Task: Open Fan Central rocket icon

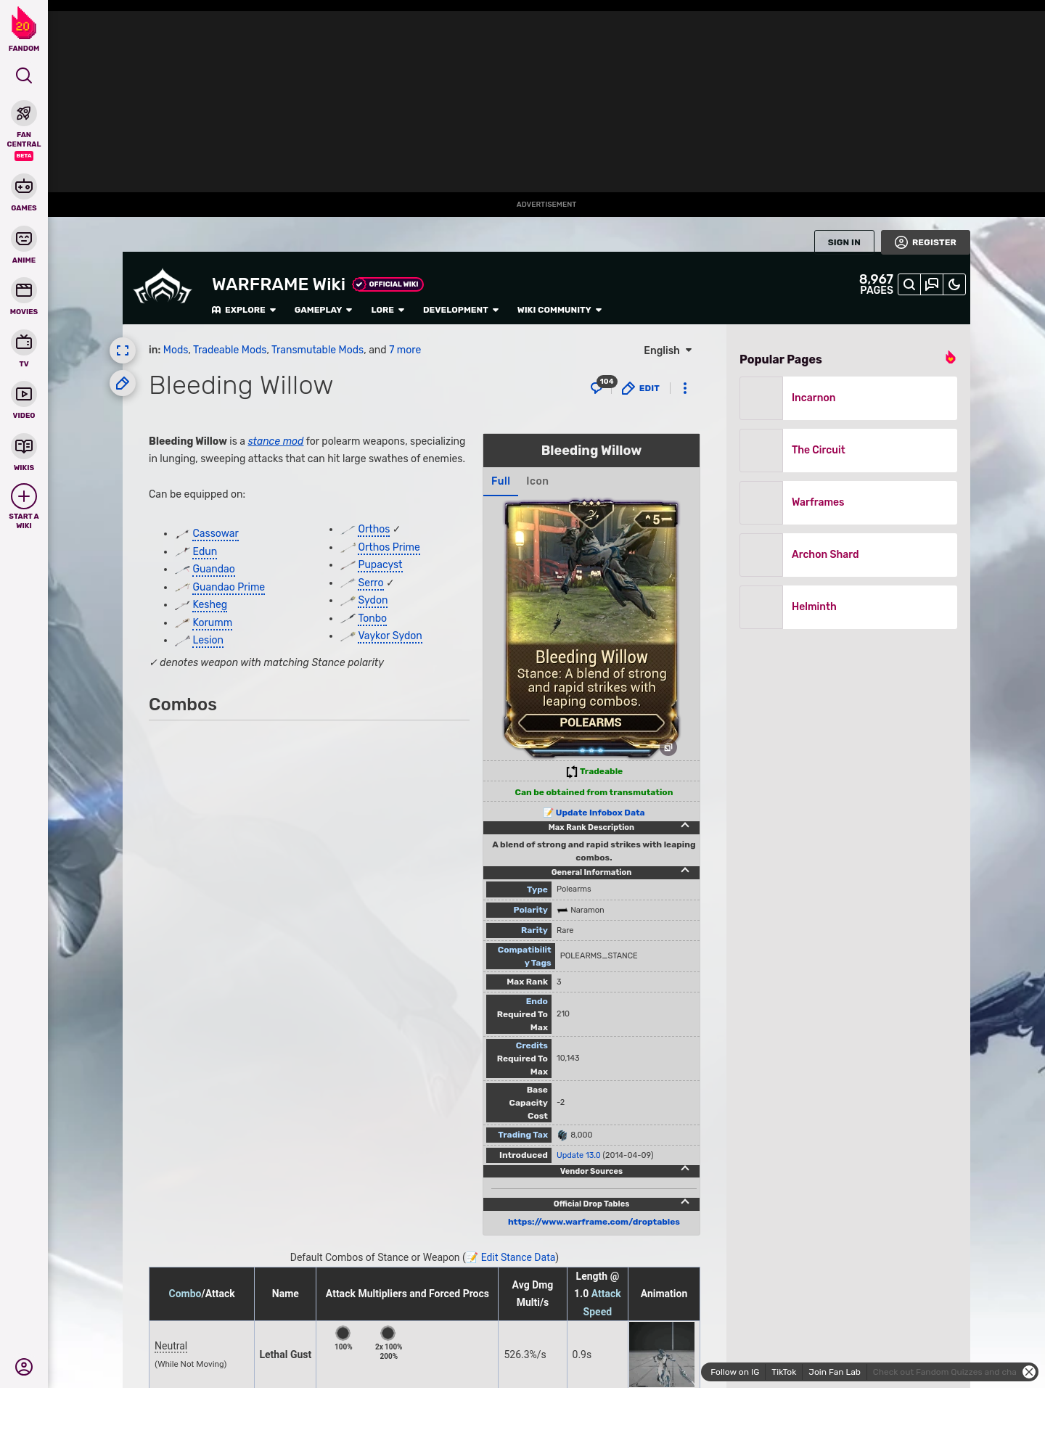Action: [x=24, y=114]
